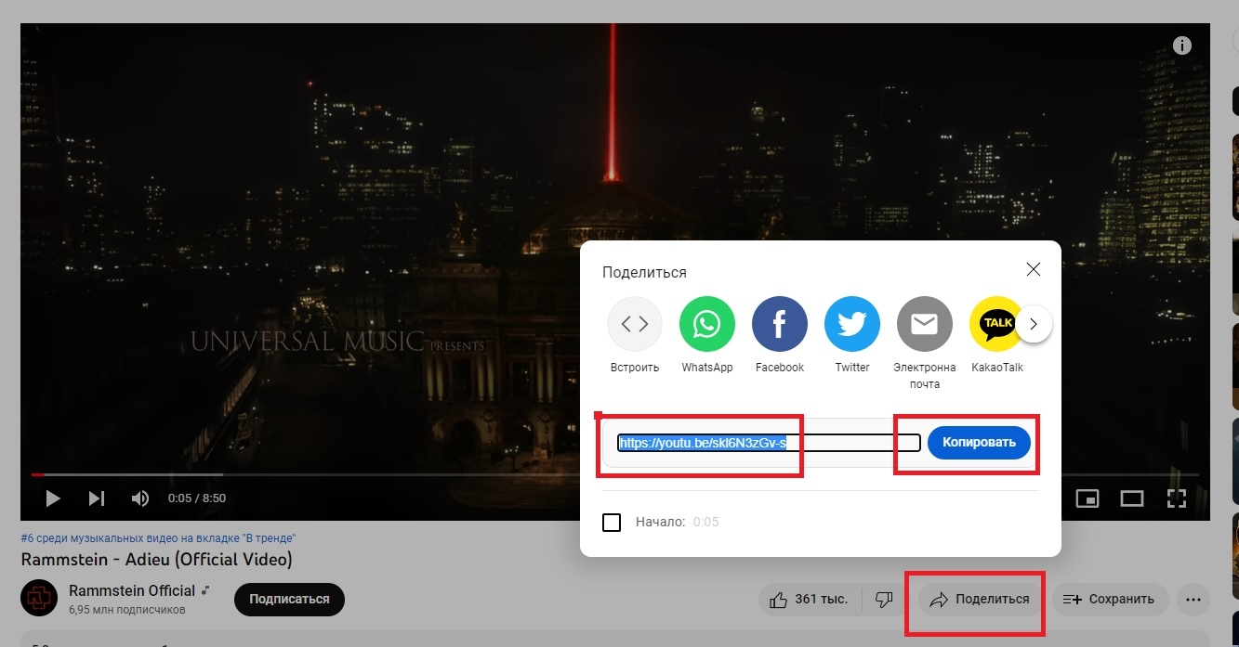This screenshot has width=1239, height=647.
Task: Click the Копировать button
Action: click(x=979, y=443)
